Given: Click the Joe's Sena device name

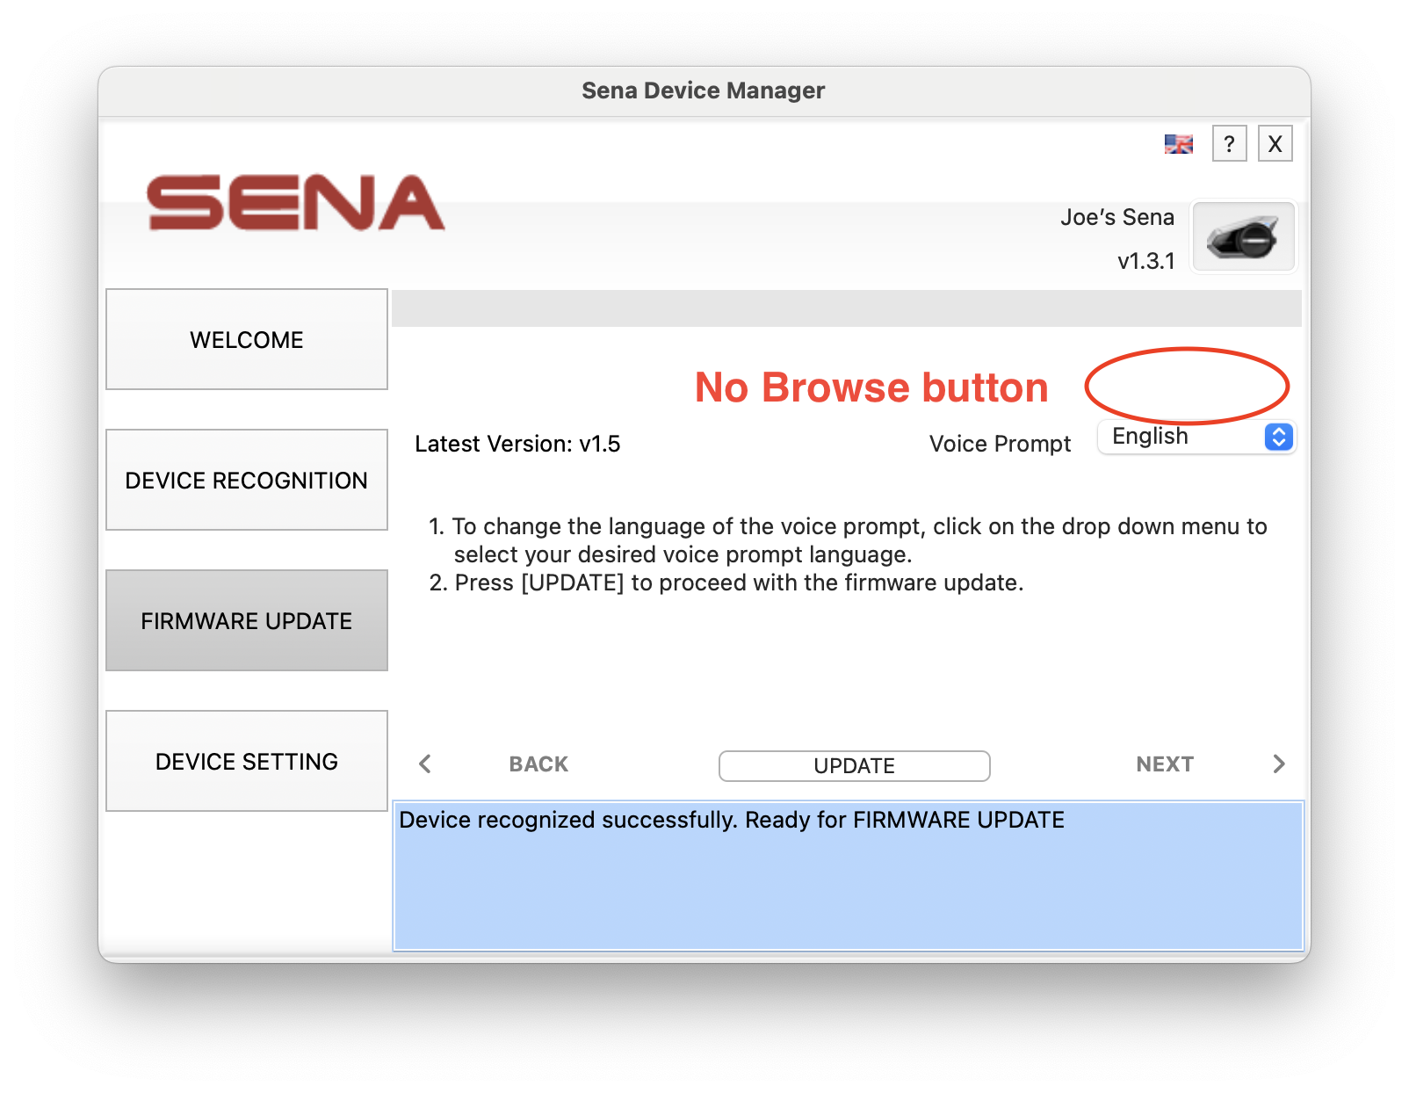Looking at the screenshot, I should (x=1116, y=217).
